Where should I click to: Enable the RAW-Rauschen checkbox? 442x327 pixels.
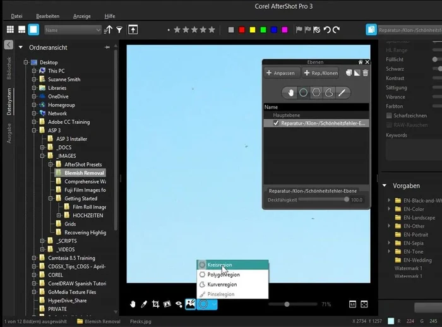pos(389,125)
